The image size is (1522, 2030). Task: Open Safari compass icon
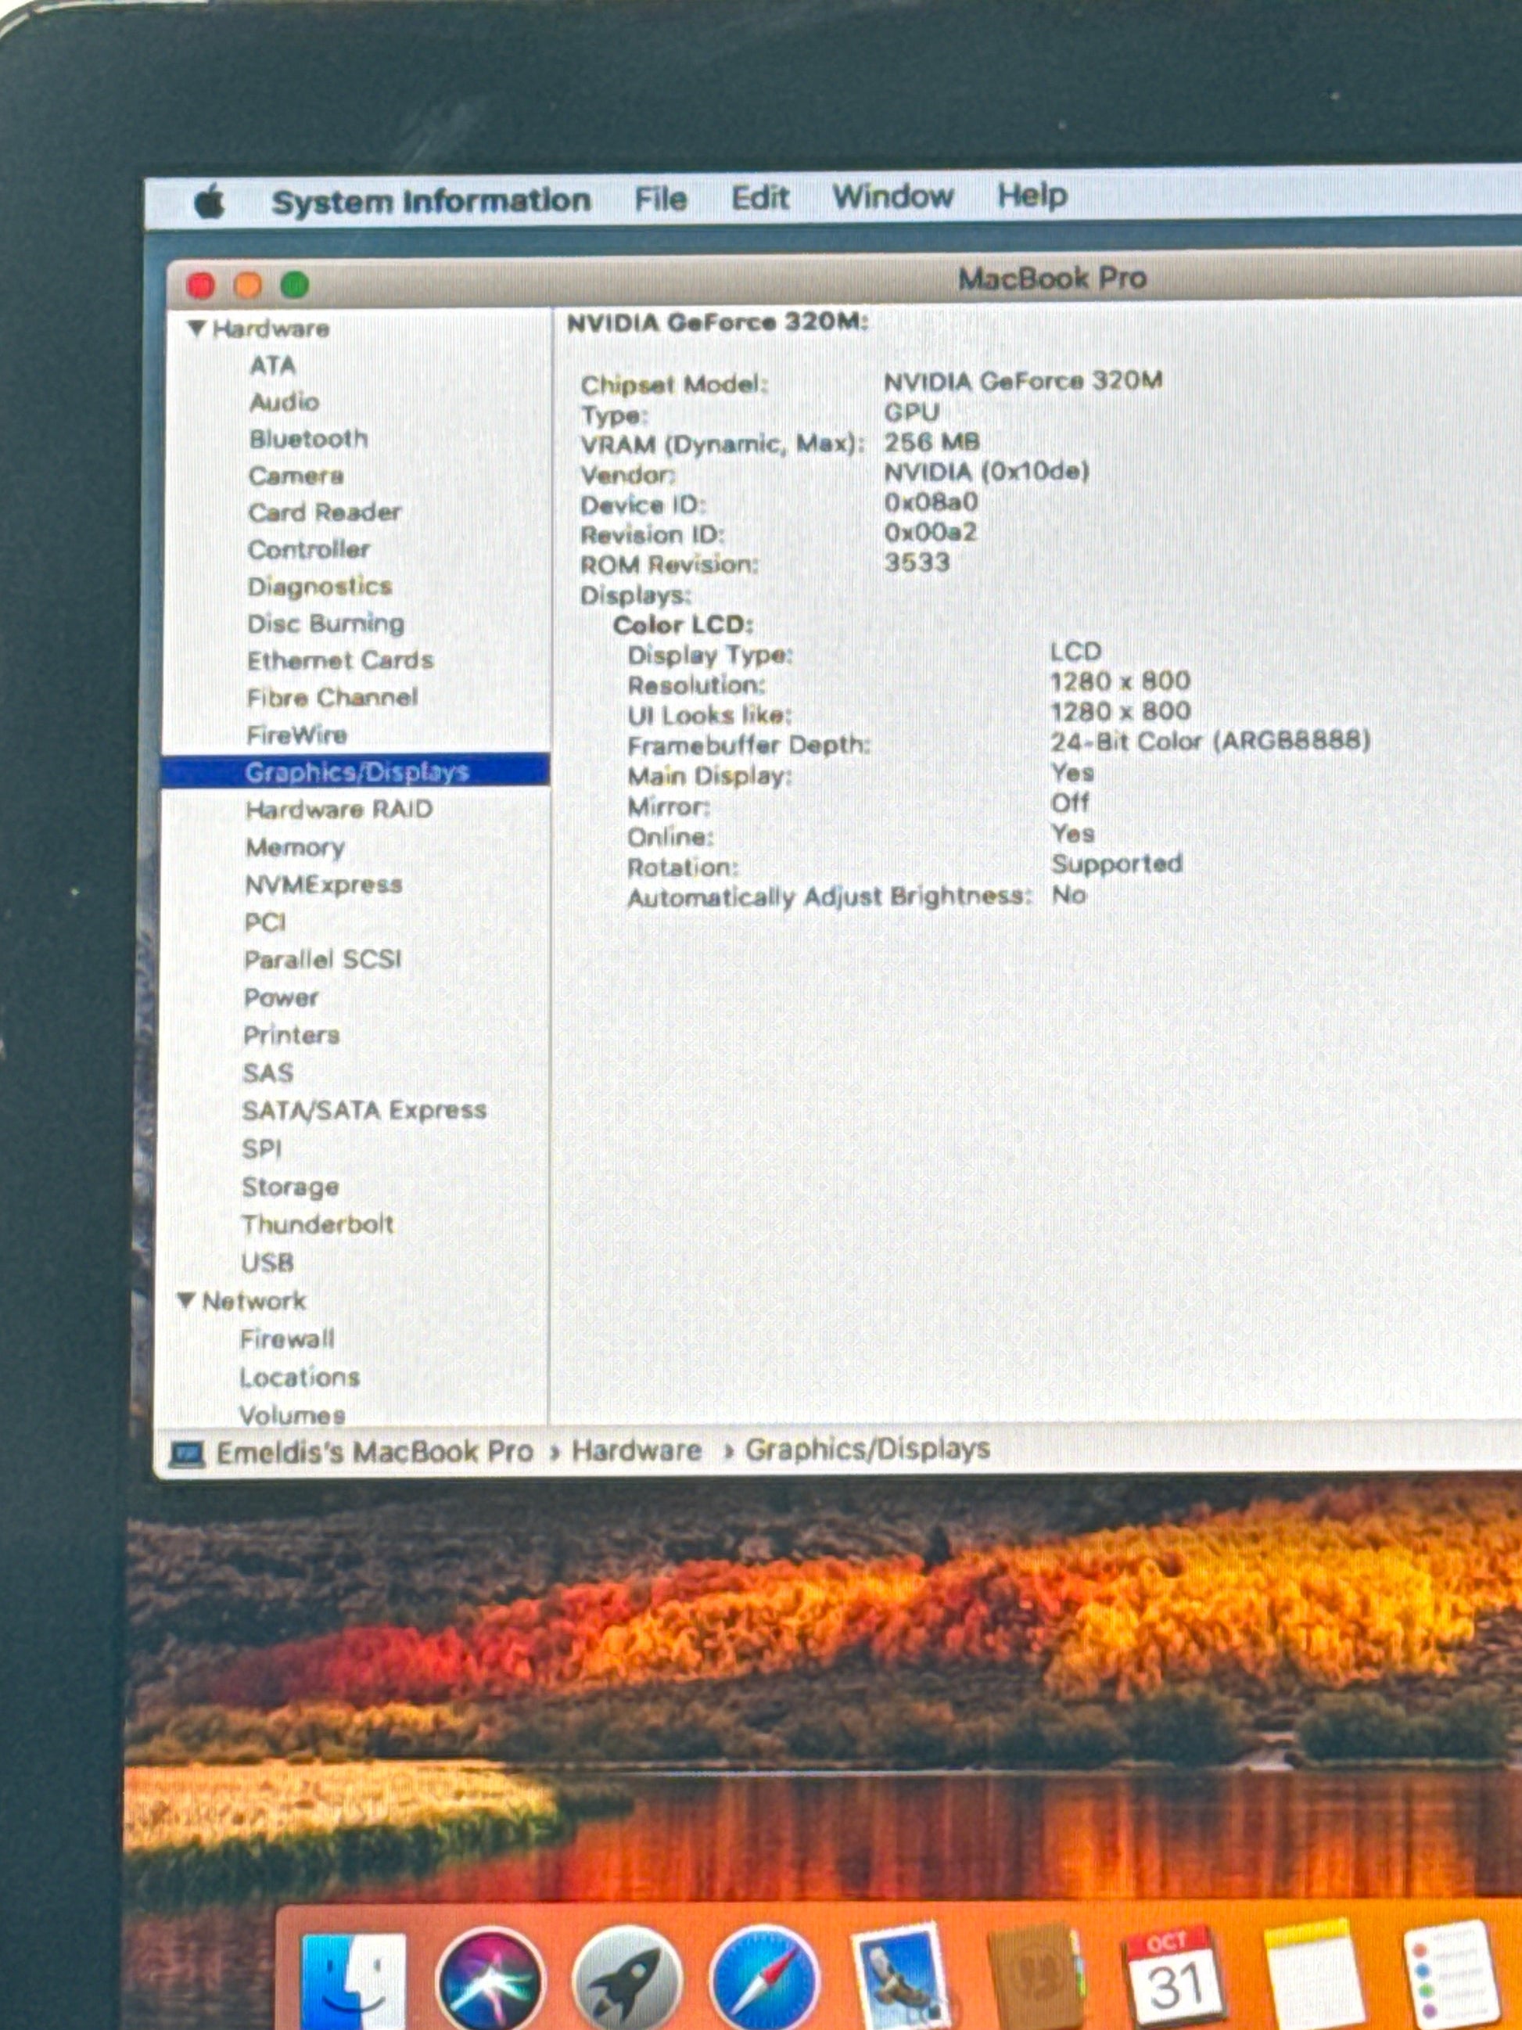(x=764, y=1982)
